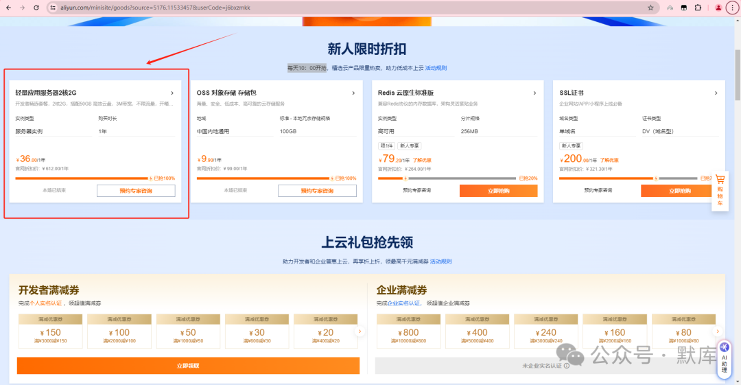Click the 轻量应用服务器2核2G card title

pyautogui.click(x=46, y=93)
